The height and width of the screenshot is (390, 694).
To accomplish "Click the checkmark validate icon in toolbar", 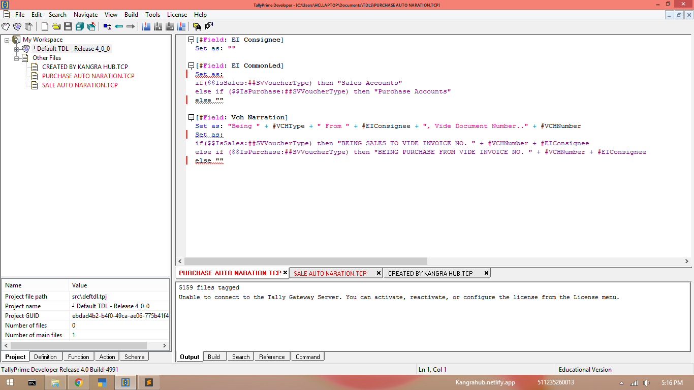I will pyautogui.click(x=209, y=26).
